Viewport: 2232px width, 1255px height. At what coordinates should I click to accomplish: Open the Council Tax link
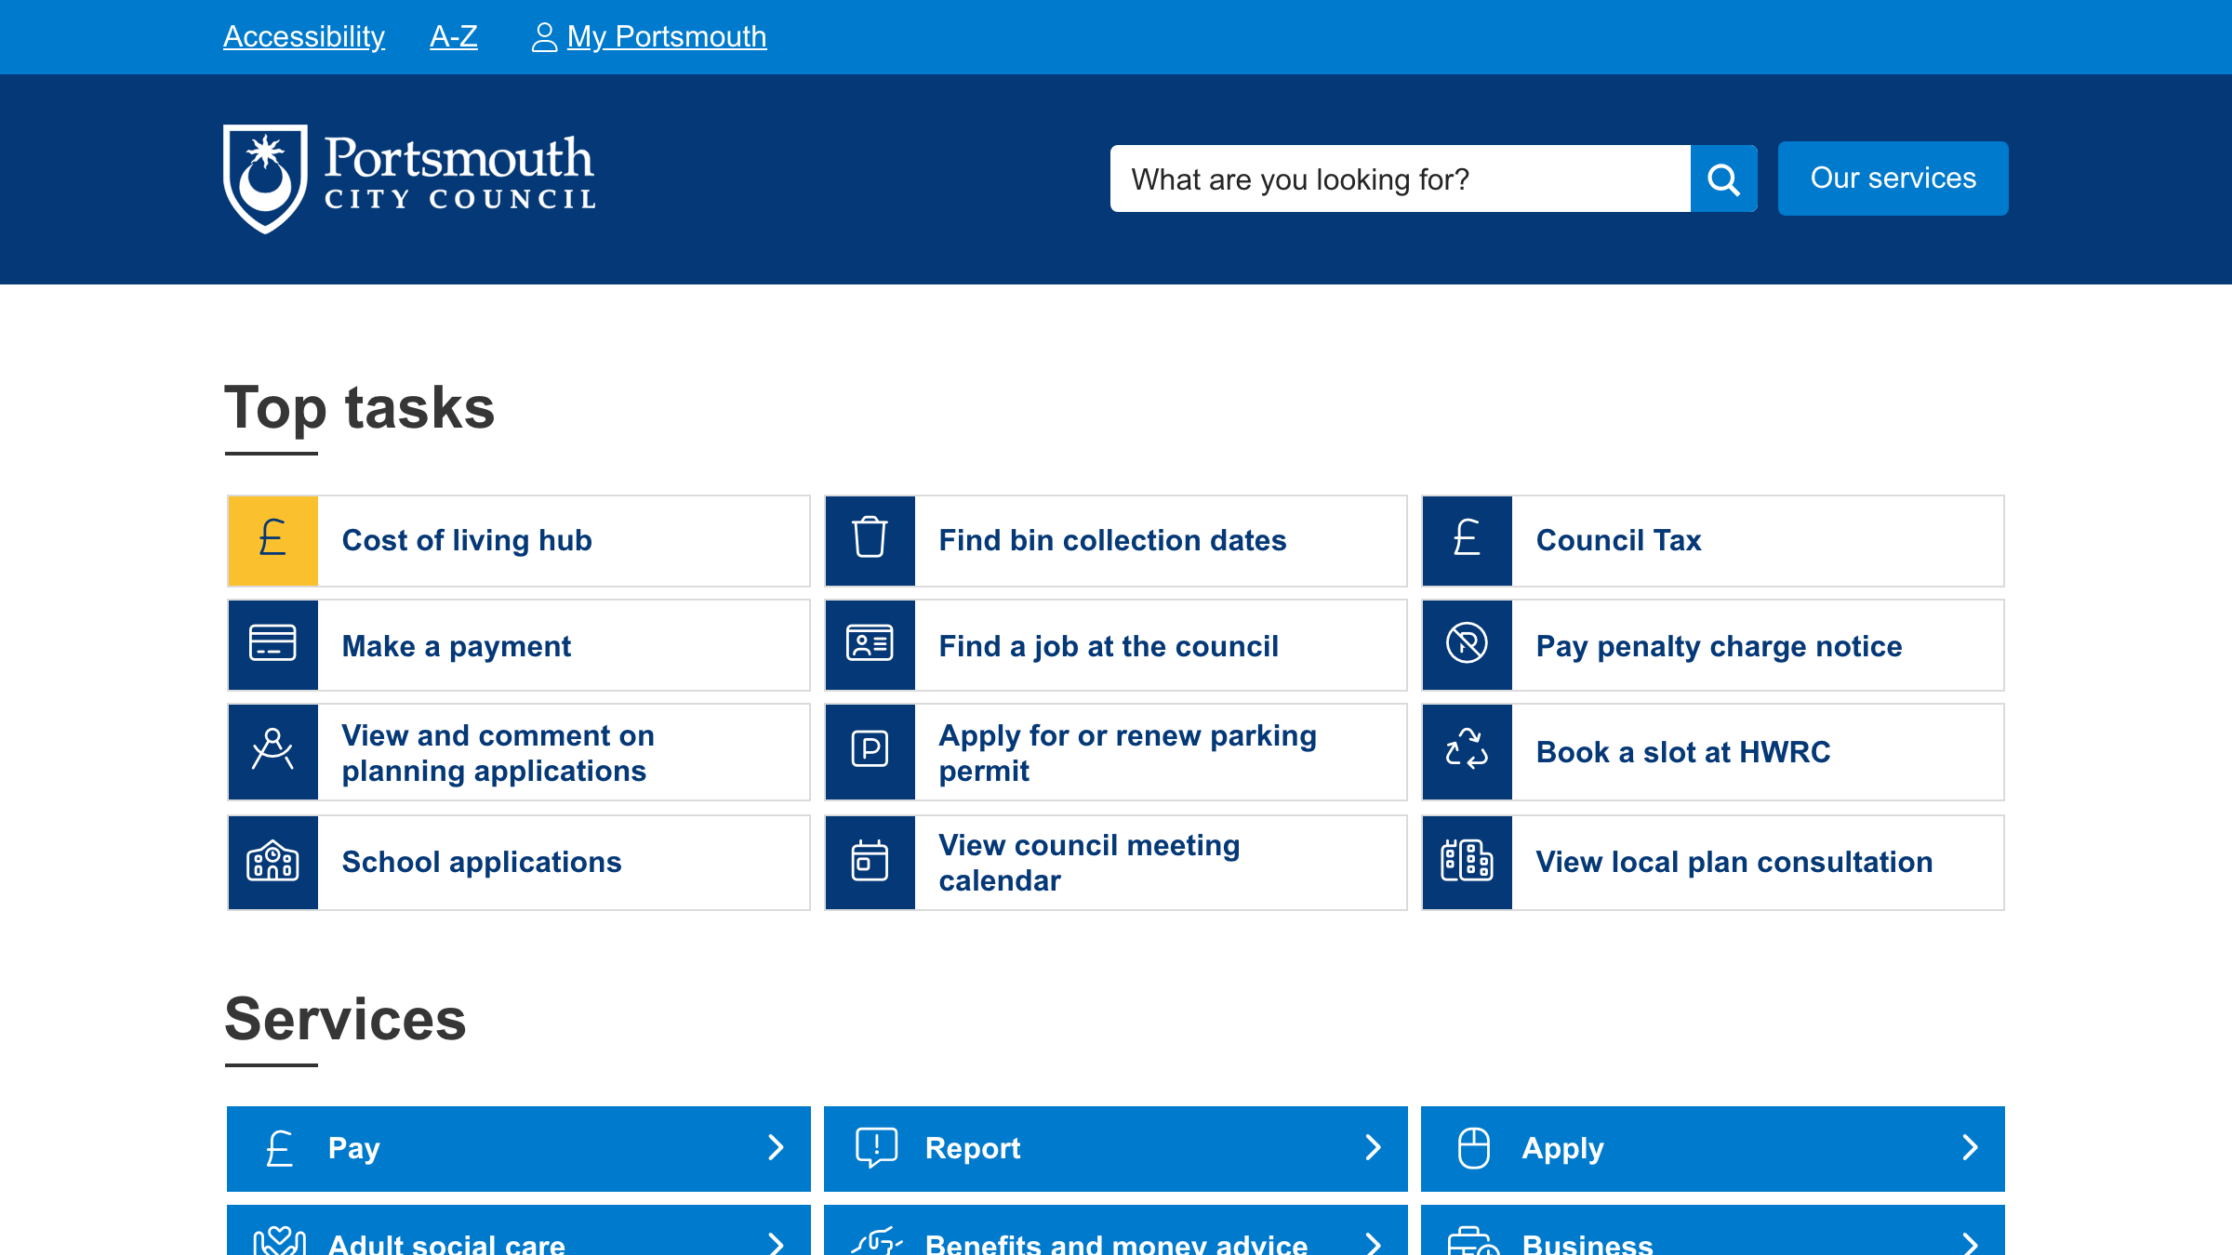(1618, 540)
